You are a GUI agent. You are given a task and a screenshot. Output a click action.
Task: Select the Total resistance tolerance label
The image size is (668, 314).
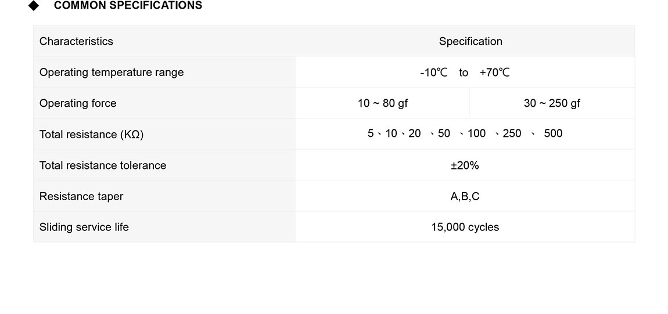(x=103, y=165)
